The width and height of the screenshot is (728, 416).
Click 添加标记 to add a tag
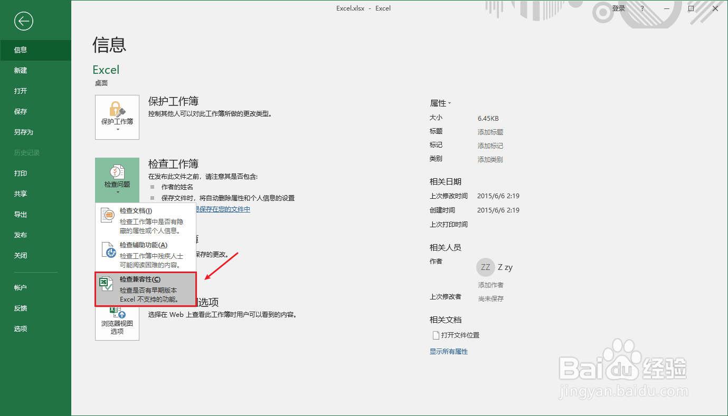(490, 146)
